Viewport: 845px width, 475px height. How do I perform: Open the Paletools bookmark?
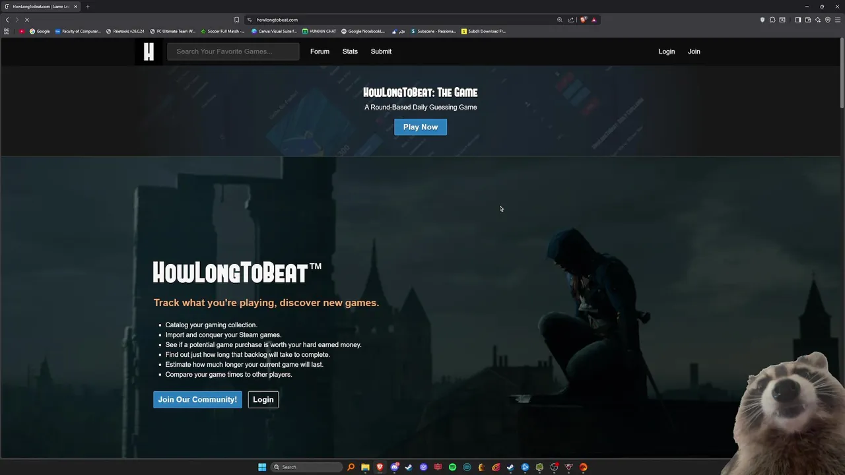[125, 31]
